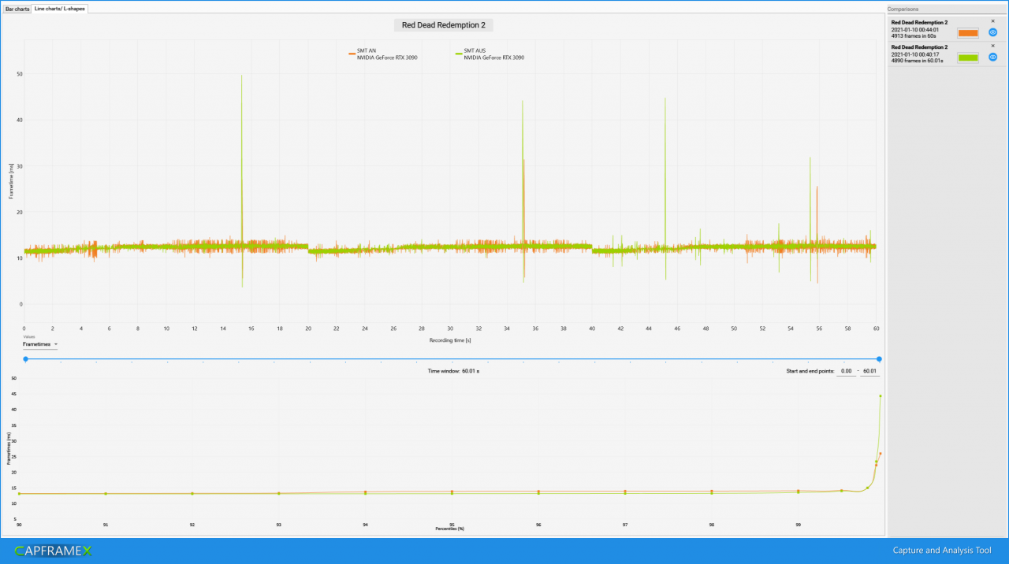
Task: Open the green color swatch picker
Action: point(968,58)
